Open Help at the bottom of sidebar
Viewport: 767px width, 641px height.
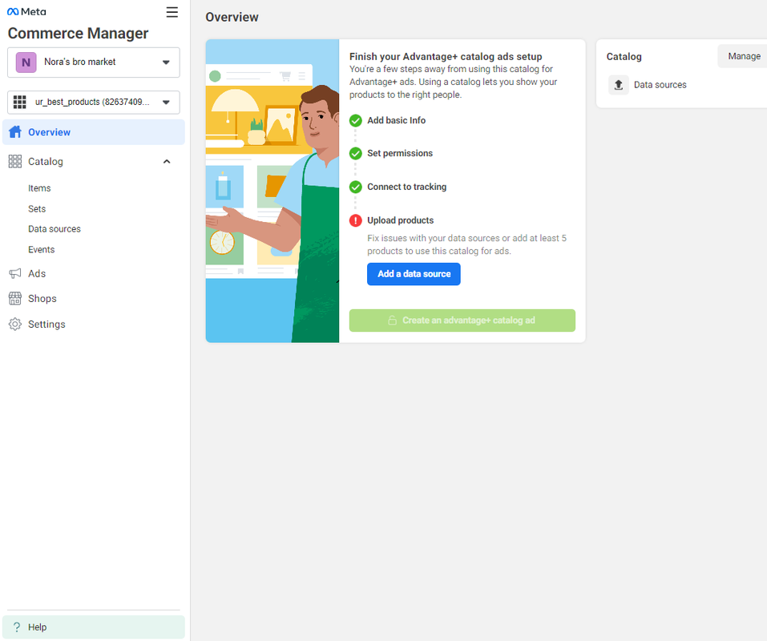point(94,627)
